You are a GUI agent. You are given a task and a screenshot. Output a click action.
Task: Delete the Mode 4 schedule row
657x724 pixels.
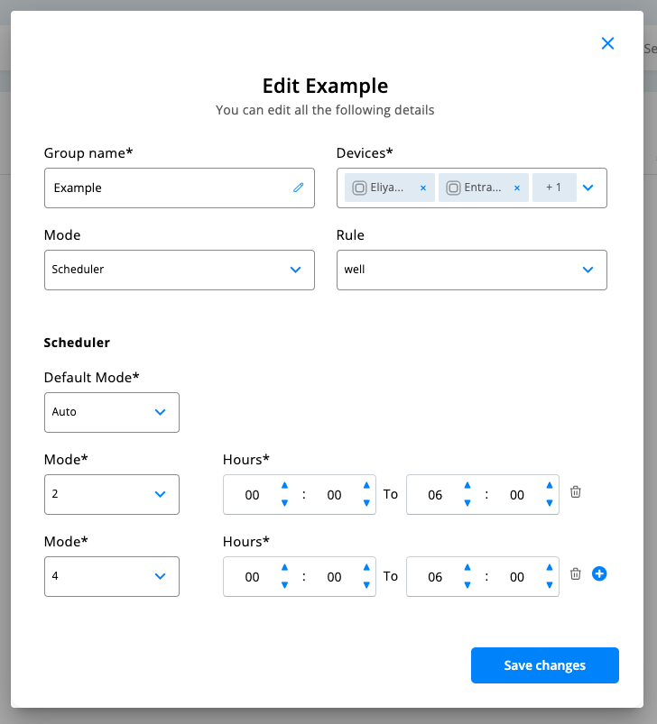576,574
